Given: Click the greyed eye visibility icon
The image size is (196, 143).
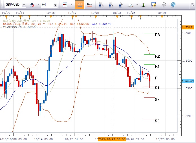Looking at the screenshot, I should click(164, 5).
